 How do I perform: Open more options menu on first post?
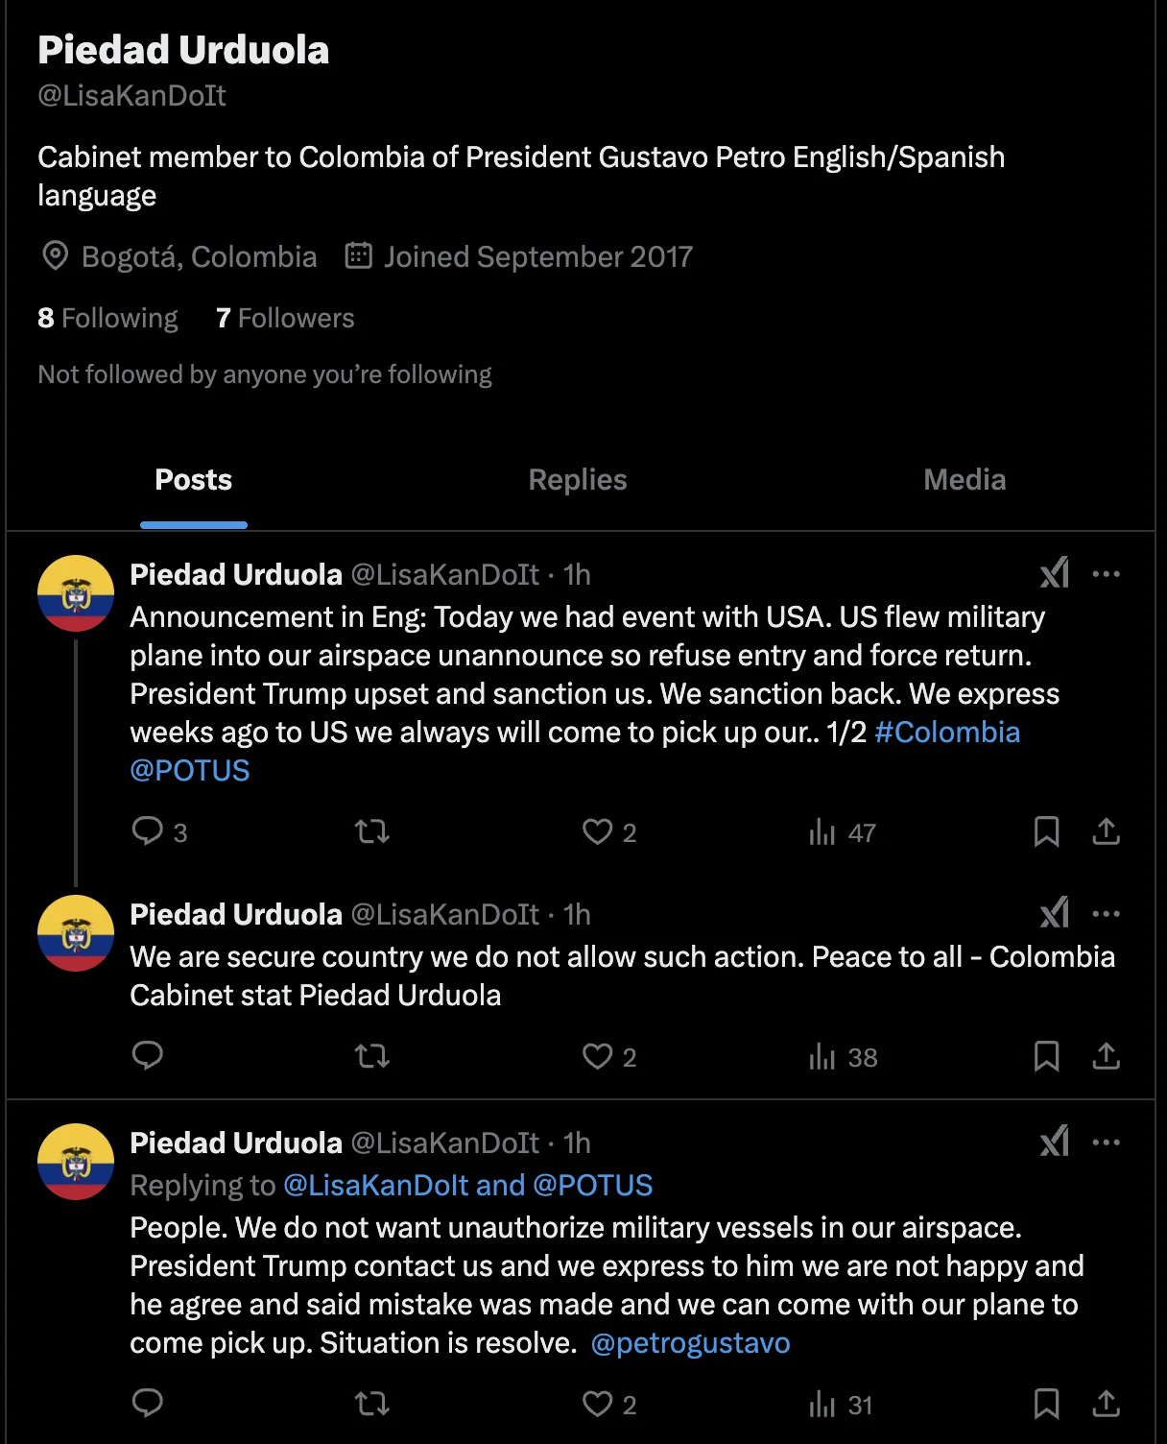[x=1106, y=574]
